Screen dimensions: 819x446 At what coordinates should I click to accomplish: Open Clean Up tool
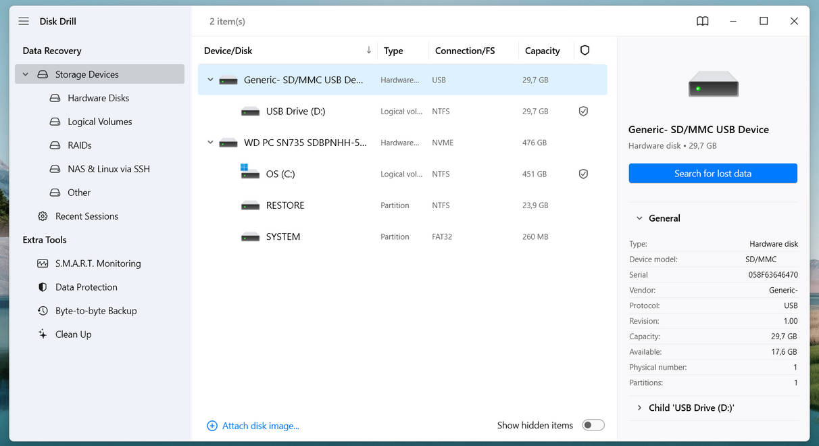coord(73,334)
